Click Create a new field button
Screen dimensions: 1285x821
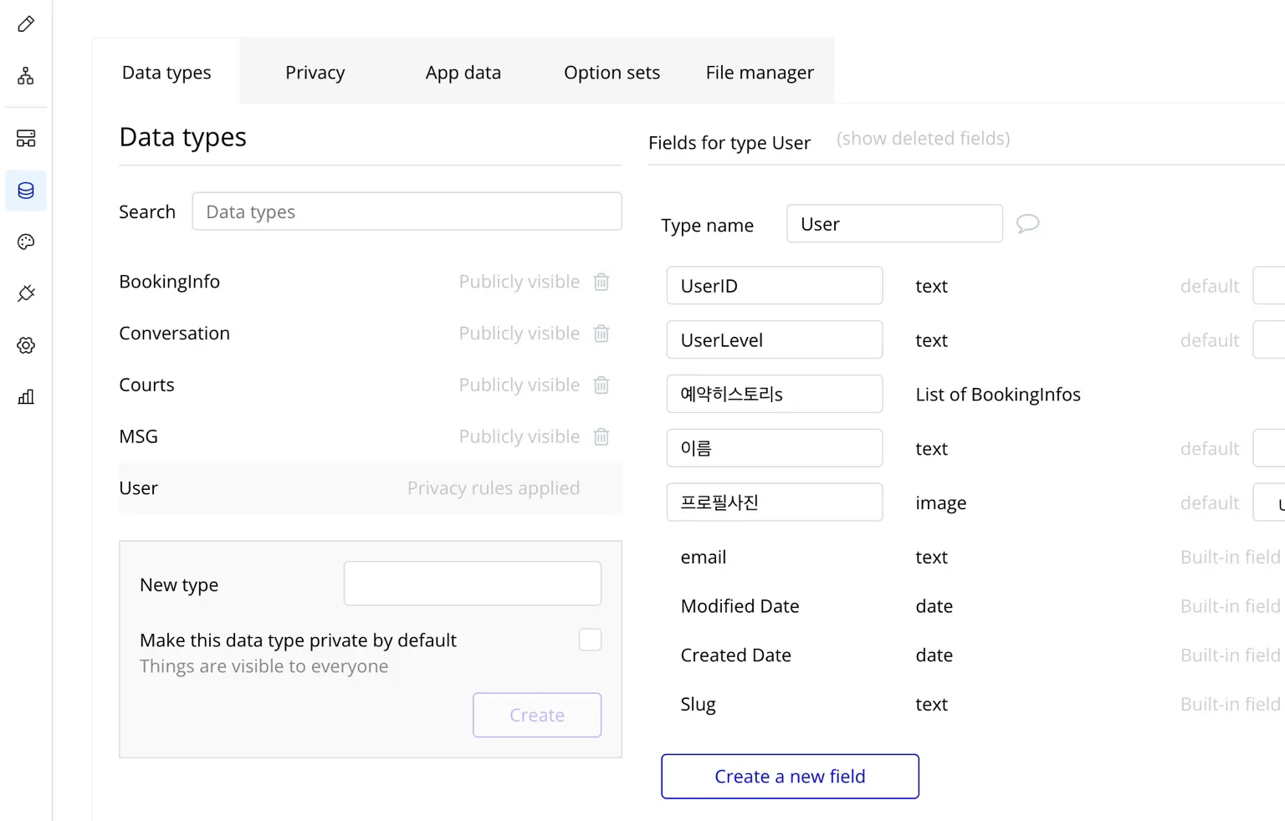click(790, 777)
